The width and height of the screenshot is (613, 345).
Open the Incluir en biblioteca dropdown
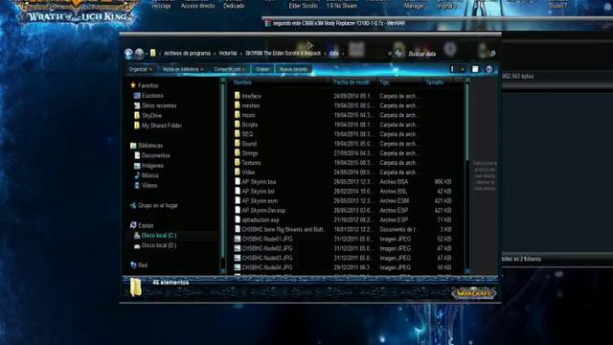[183, 69]
